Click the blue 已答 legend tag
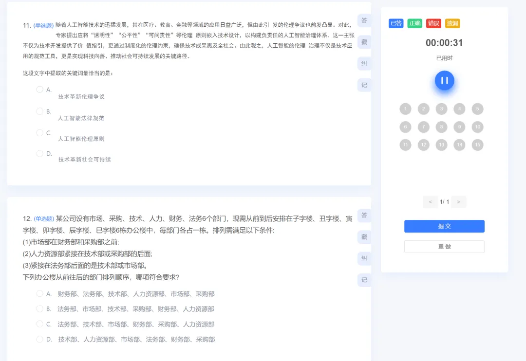The height and width of the screenshot is (361, 526). pyautogui.click(x=396, y=23)
